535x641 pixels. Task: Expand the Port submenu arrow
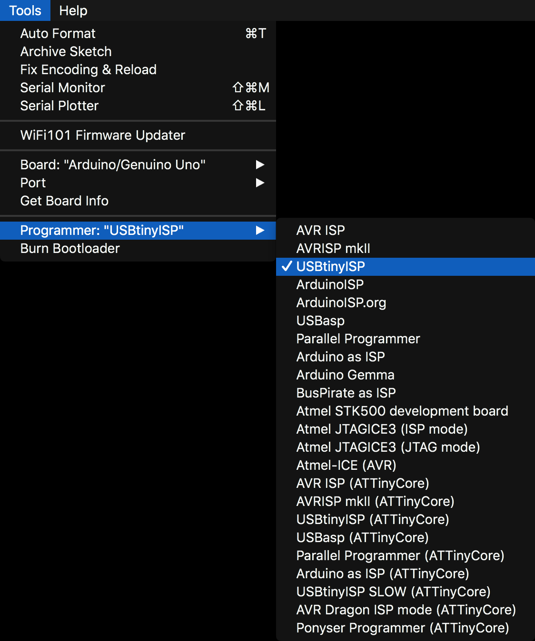260,183
